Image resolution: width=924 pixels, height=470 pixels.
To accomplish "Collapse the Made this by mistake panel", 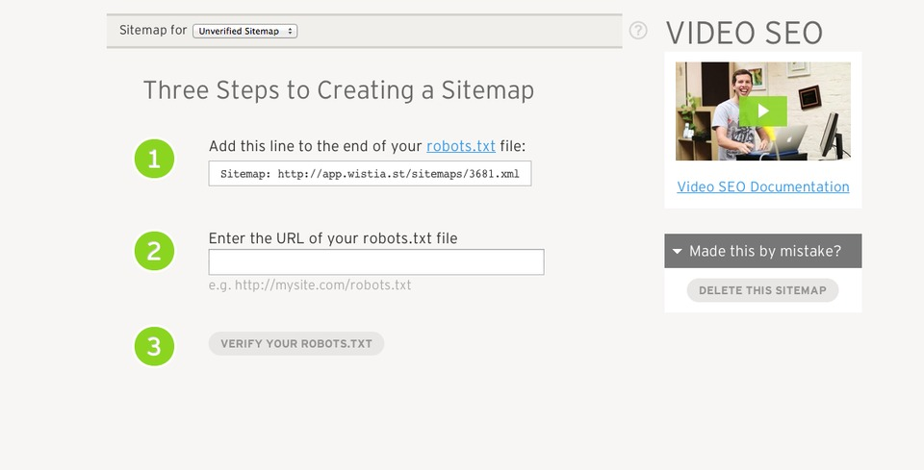I will click(763, 251).
